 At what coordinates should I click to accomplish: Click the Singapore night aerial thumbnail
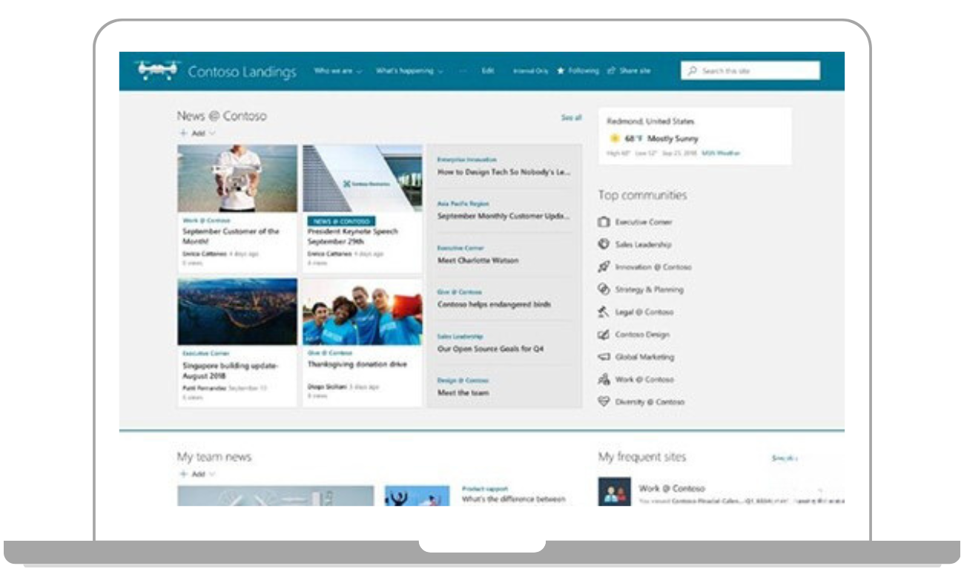tap(237, 312)
